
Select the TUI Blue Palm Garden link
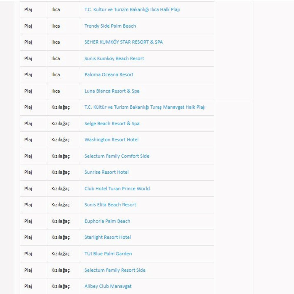coord(108,254)
